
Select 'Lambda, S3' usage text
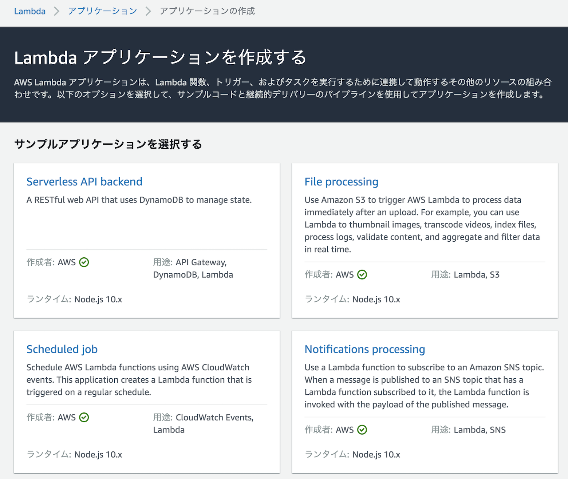pos(477,274)
